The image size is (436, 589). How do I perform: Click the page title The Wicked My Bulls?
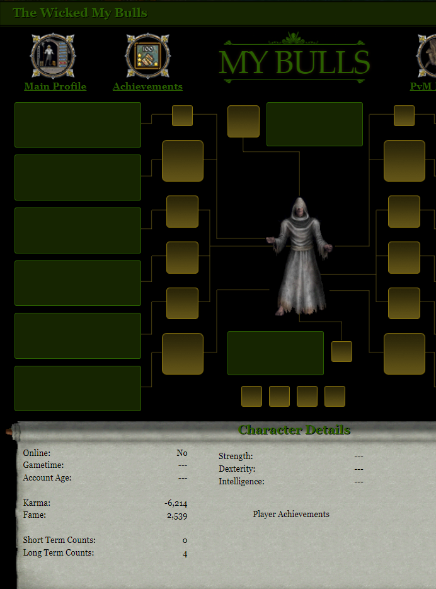tap(80, 13)
